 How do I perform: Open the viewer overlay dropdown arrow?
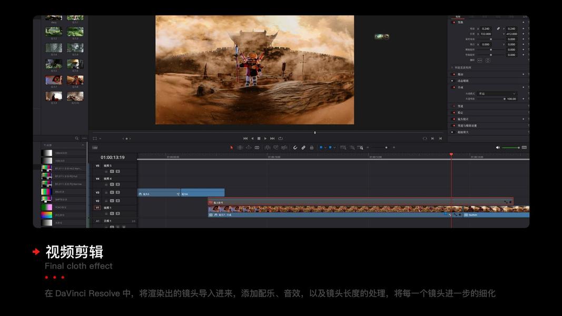click(x=101, y=139)
